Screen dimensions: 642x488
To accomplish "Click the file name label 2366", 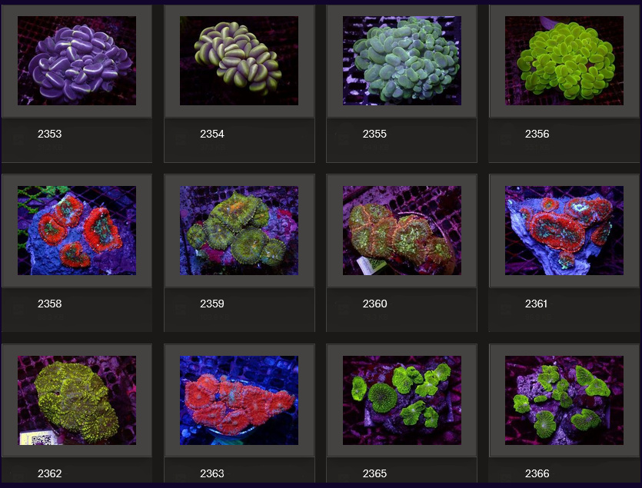I will (x=537, y=473).
